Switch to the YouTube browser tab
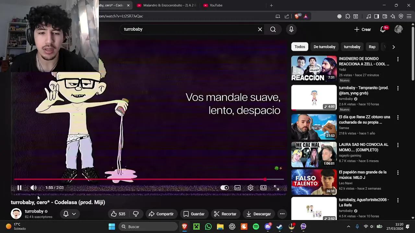The width and height of the screenshot is (415, 233). [x=232, y=5]
